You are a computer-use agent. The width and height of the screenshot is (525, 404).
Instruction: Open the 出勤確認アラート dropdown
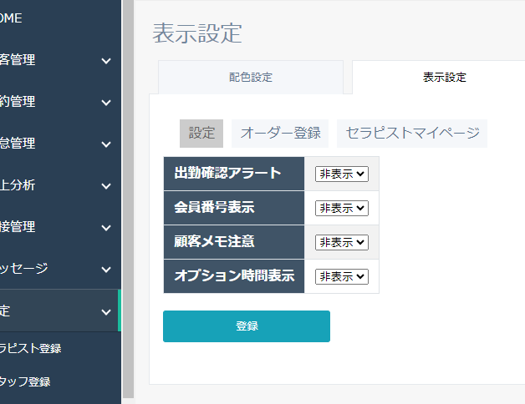342,174
